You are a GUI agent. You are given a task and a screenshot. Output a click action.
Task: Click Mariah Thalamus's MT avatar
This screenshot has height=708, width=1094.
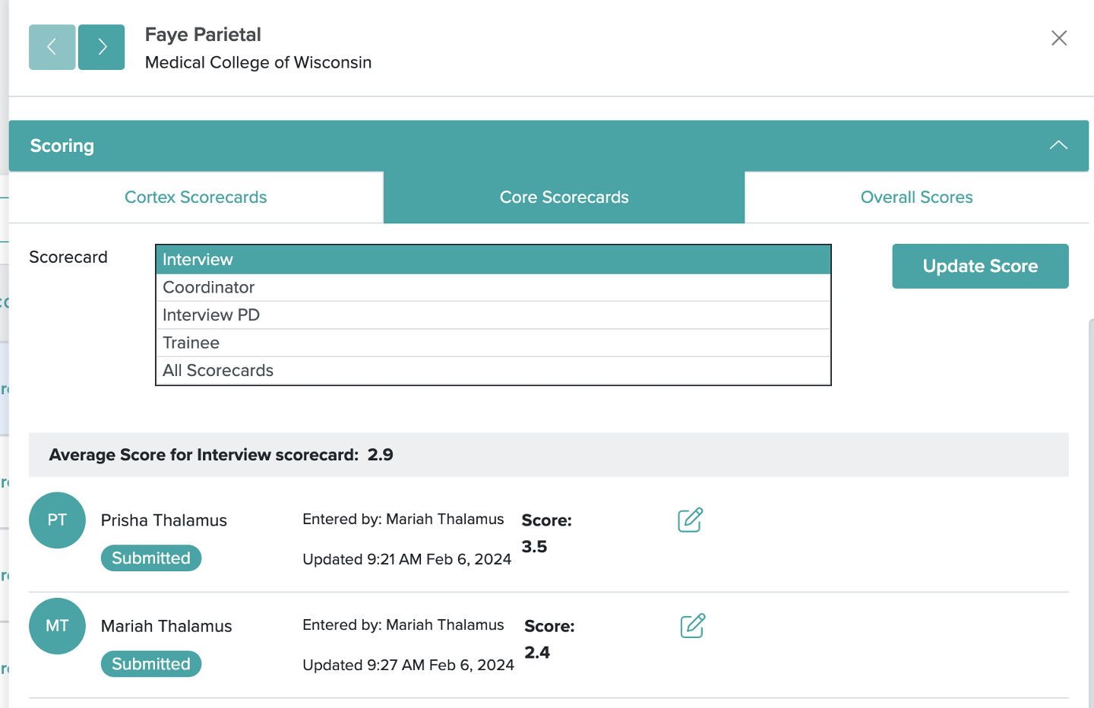(57, 626)
